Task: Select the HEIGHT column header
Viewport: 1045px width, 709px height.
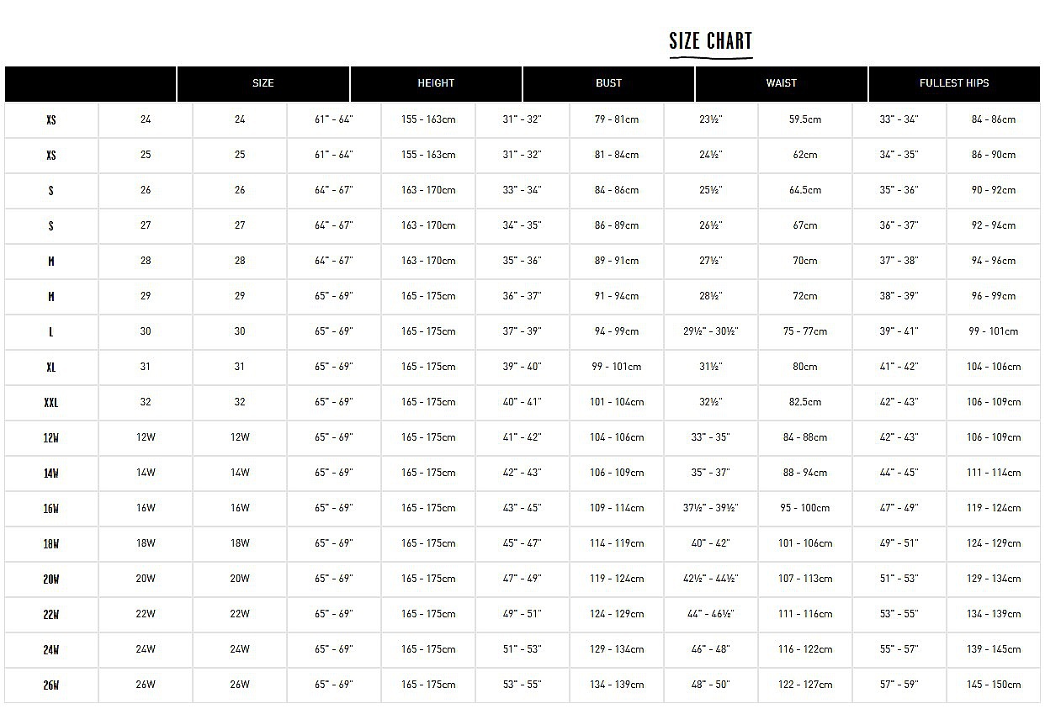Action: pos(436,83)
